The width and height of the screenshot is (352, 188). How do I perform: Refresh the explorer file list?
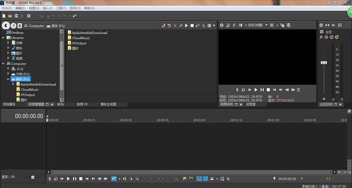click(169, 25)
